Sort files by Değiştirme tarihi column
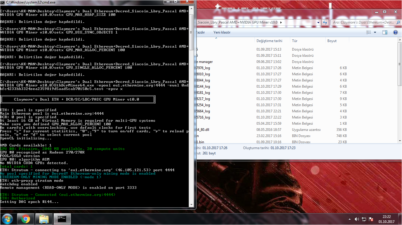 [x=269, y=41]
